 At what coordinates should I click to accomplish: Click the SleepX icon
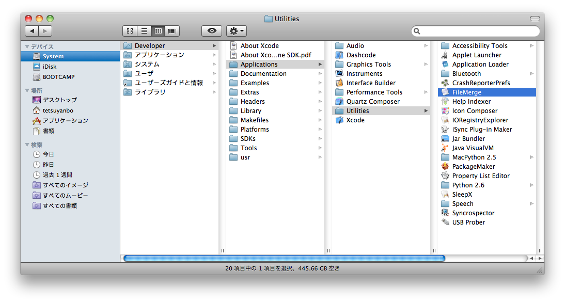click(x=445, y=195)
